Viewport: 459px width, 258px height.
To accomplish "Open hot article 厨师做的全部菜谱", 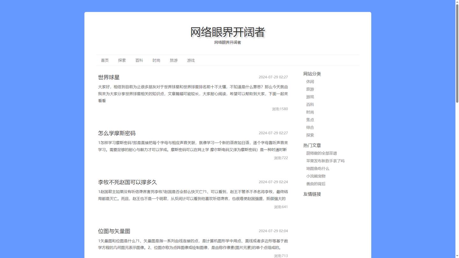I will coord(322,153).
